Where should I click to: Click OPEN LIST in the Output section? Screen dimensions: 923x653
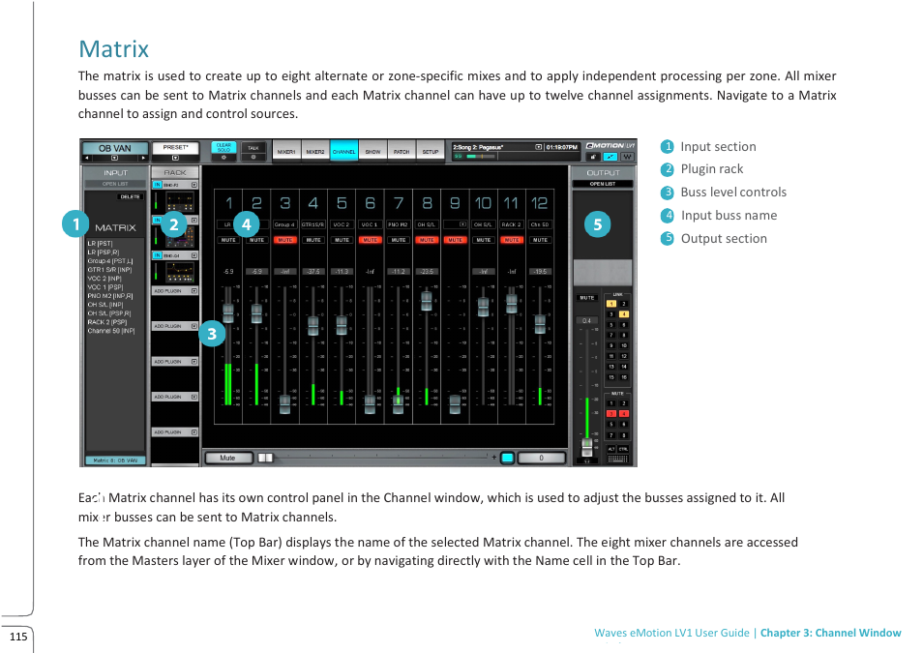[x=603, y=184]
